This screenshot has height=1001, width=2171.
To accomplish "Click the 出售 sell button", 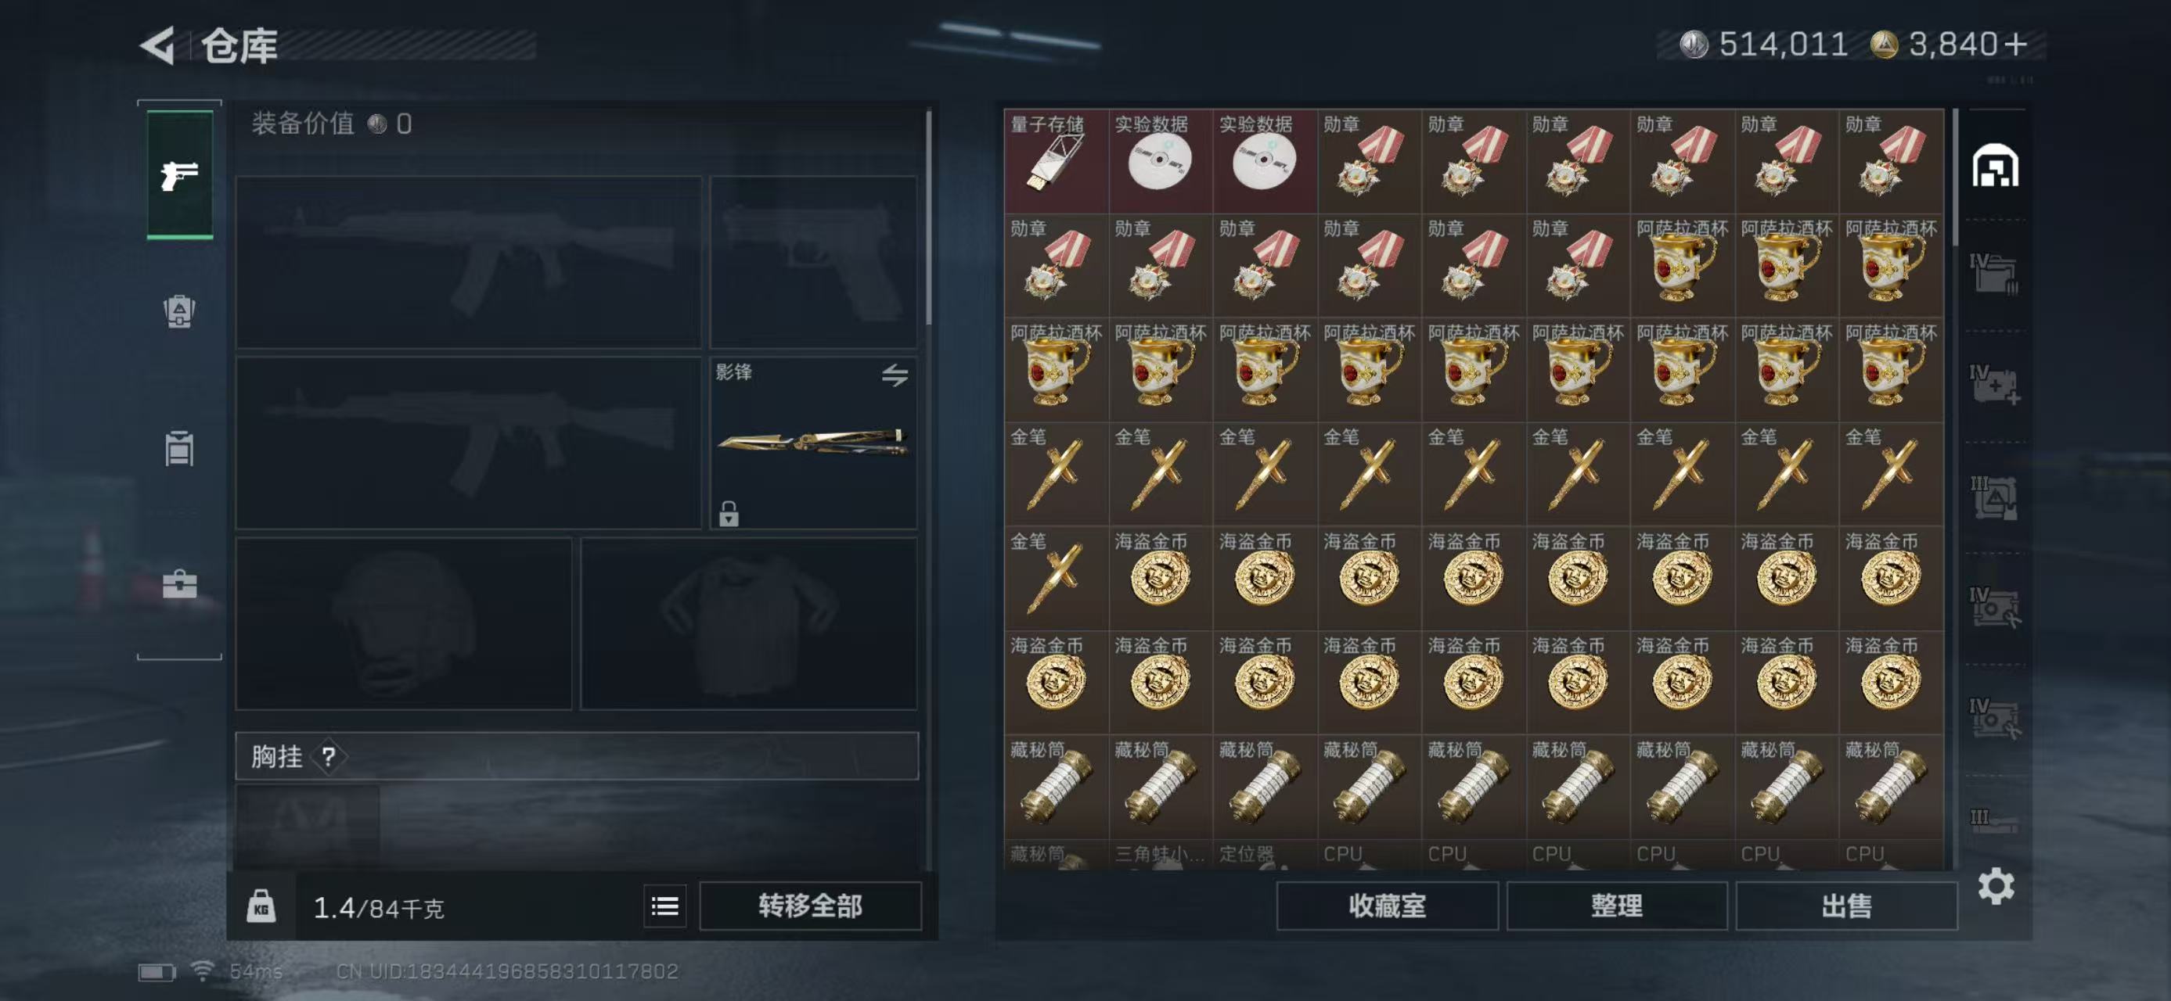I will [1846, 906].
